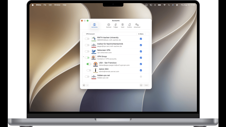Select the "Contains 2 VPN accounts." text
The width and height of the screenshot is (226, 127).
click(x=107, y=59)
